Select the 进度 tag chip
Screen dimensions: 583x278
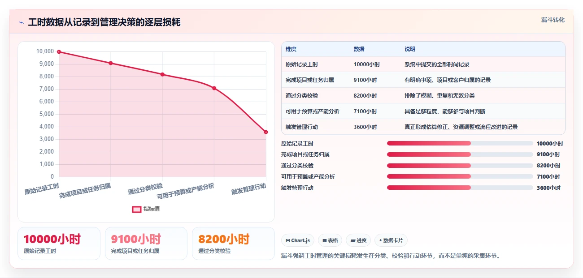(358, 240)
